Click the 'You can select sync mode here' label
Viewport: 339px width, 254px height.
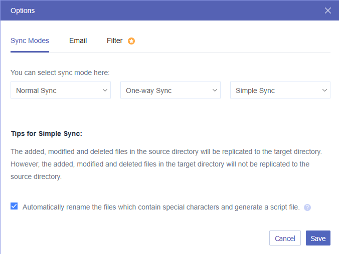(x=60, y=72)
